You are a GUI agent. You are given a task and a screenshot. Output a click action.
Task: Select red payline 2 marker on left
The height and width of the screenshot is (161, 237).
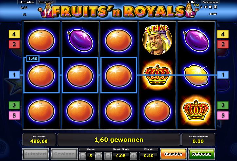click(14, 44)
